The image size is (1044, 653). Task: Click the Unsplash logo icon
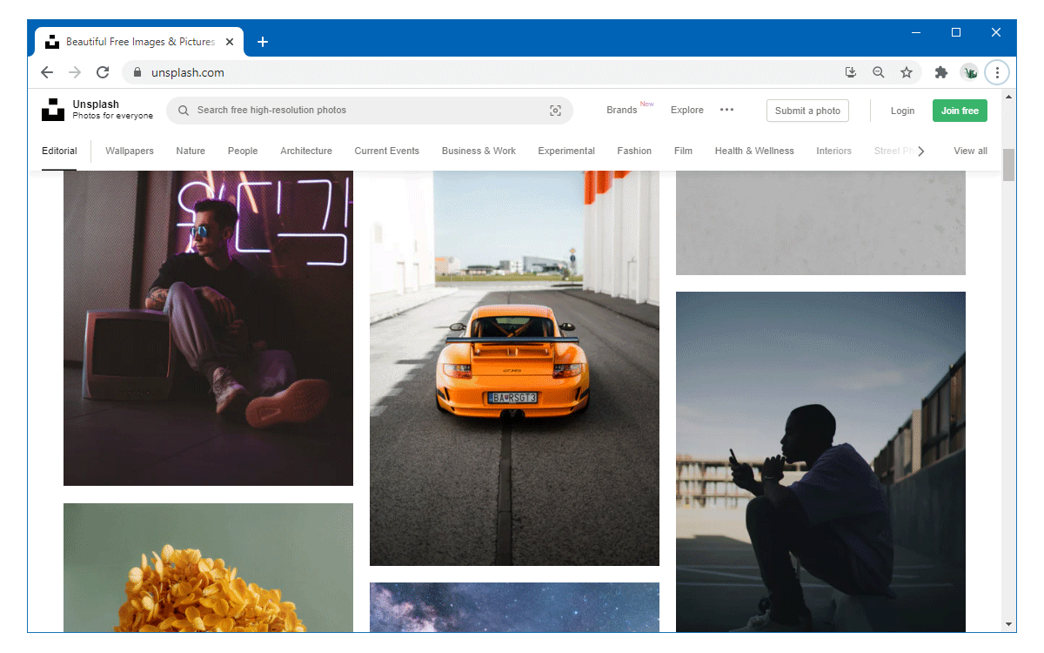pyautogui.click(x=53, y=110)
